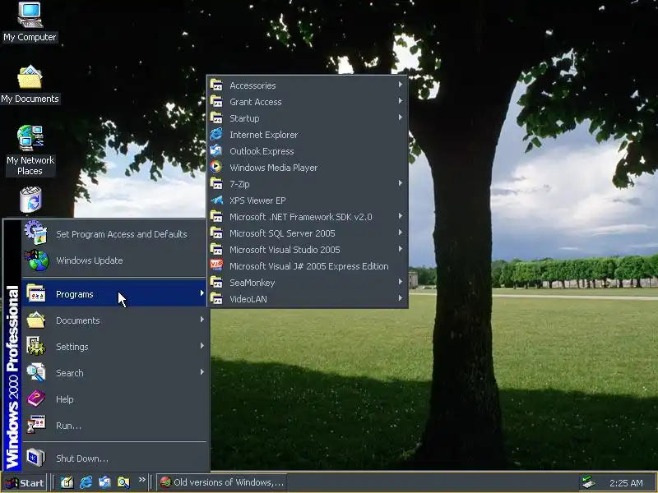This screenshot has width=658, height=493.
Task: Click the Search magnifier icon in Start menu
Action: [35, 372]
